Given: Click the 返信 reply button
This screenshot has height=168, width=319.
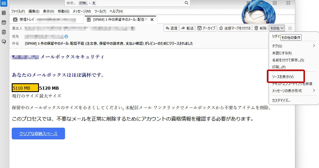Looking at the screenshot, I should [171, 28].
